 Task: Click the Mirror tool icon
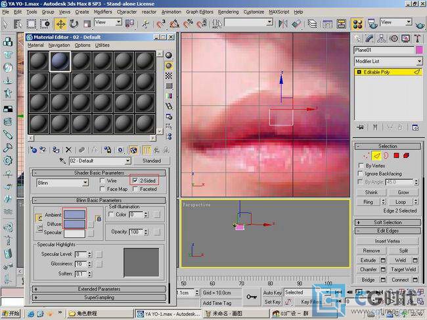coord(283,24)
